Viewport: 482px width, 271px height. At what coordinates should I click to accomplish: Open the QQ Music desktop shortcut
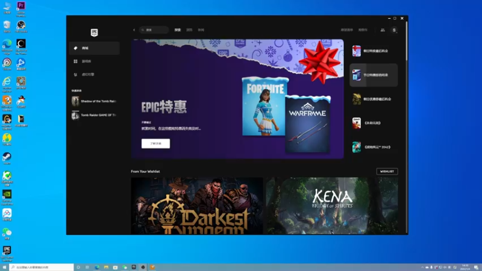click(7, 140)
